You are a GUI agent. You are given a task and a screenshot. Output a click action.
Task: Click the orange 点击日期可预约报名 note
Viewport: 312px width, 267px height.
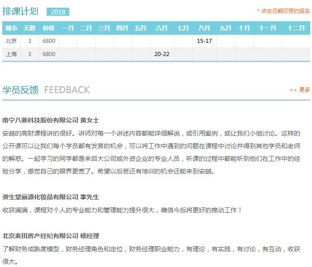click(x=283, y=11)
